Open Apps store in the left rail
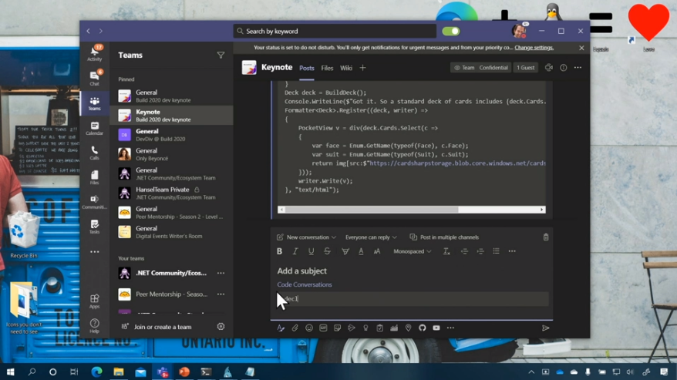 95,301
